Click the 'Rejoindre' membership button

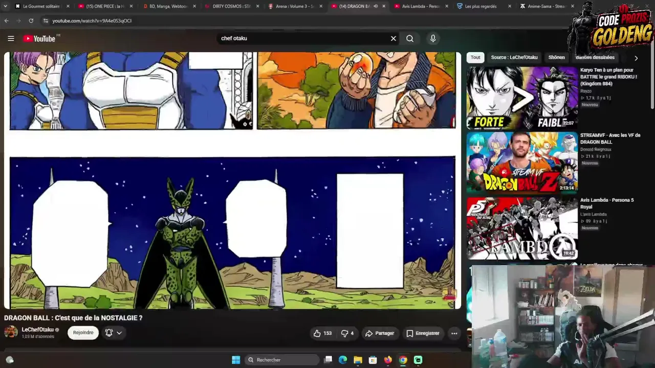pos(83,333)
